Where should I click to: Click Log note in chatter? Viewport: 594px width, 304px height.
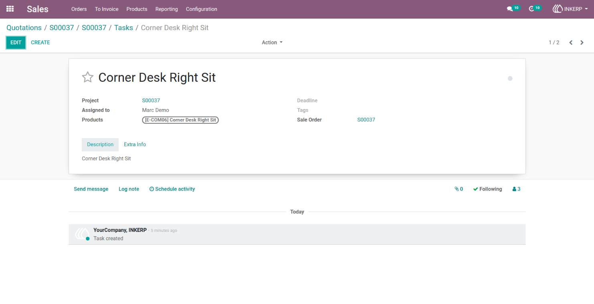point(129,189)
